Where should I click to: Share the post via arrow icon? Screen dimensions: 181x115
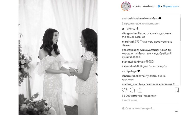(140, 90)
